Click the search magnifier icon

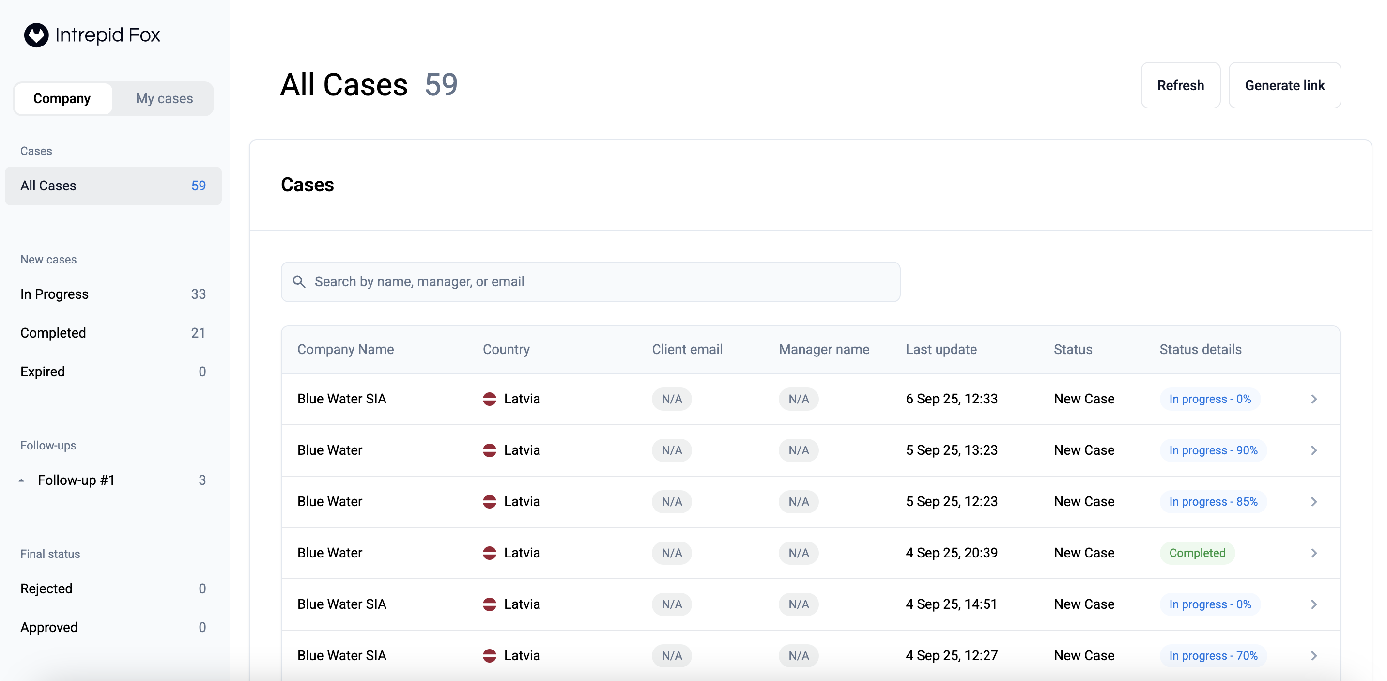(x=299, y=281)
